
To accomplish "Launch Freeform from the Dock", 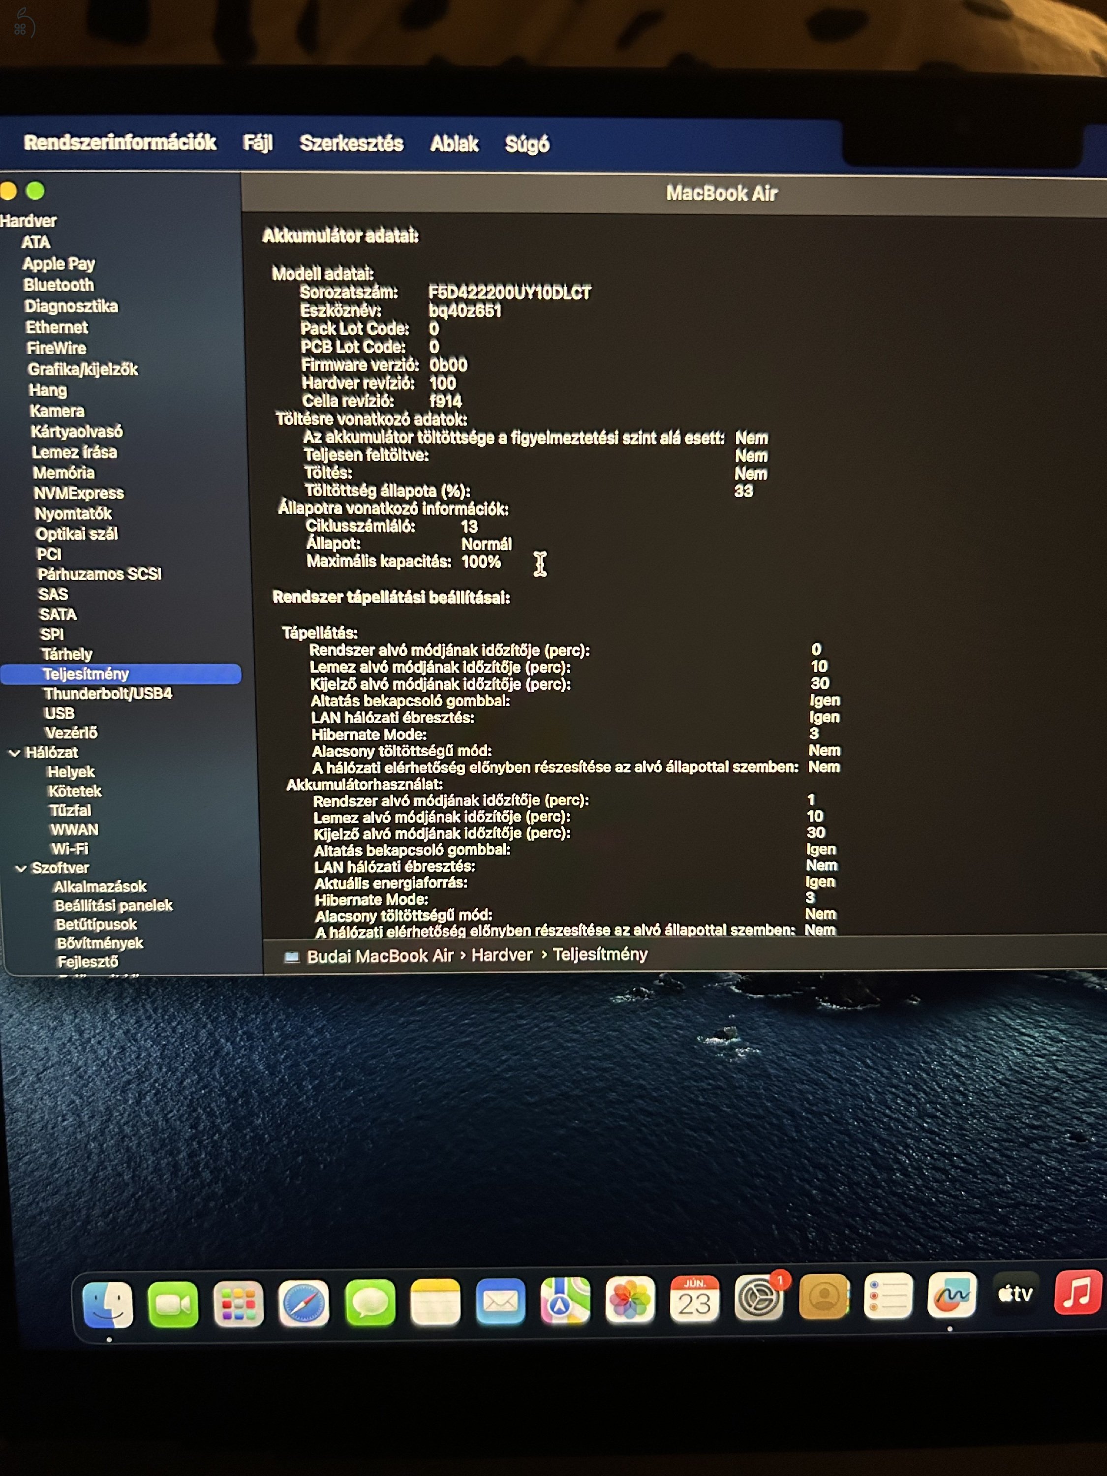I will coord(952,1295).
